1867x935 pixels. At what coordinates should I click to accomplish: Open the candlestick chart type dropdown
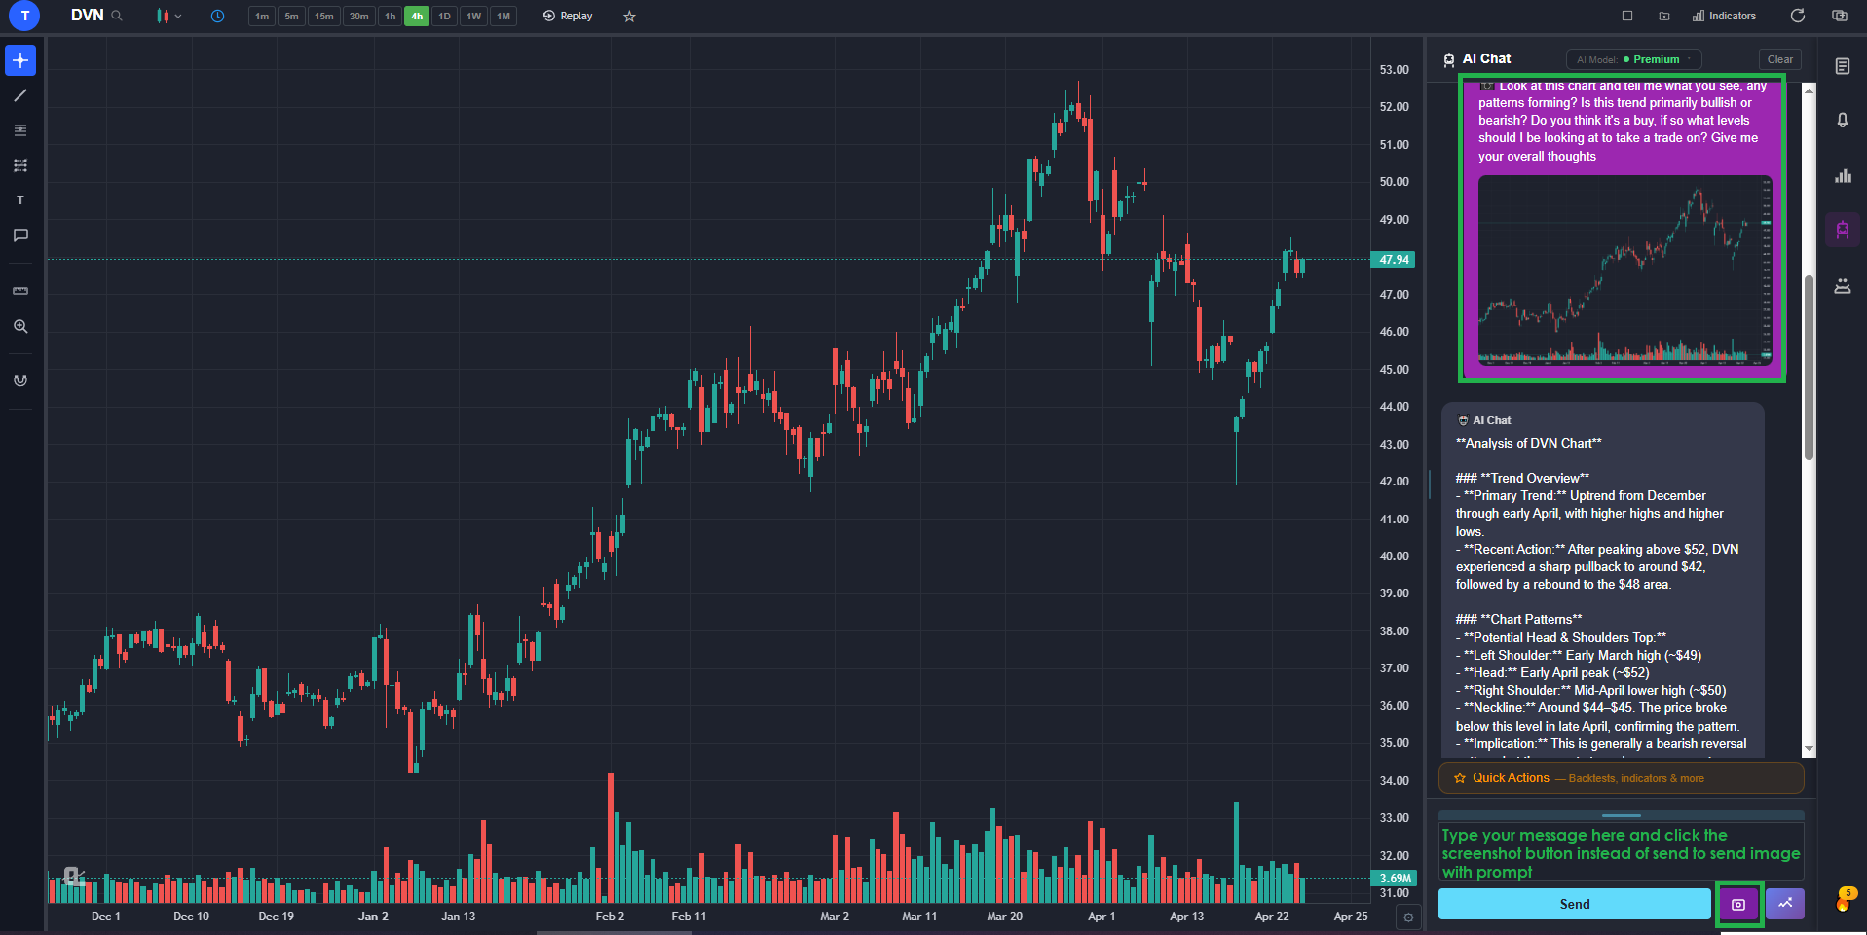click(x=168, y=16)
